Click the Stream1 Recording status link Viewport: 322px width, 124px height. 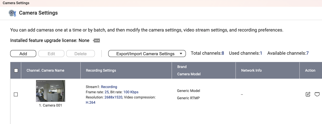(x=109, y=87)
